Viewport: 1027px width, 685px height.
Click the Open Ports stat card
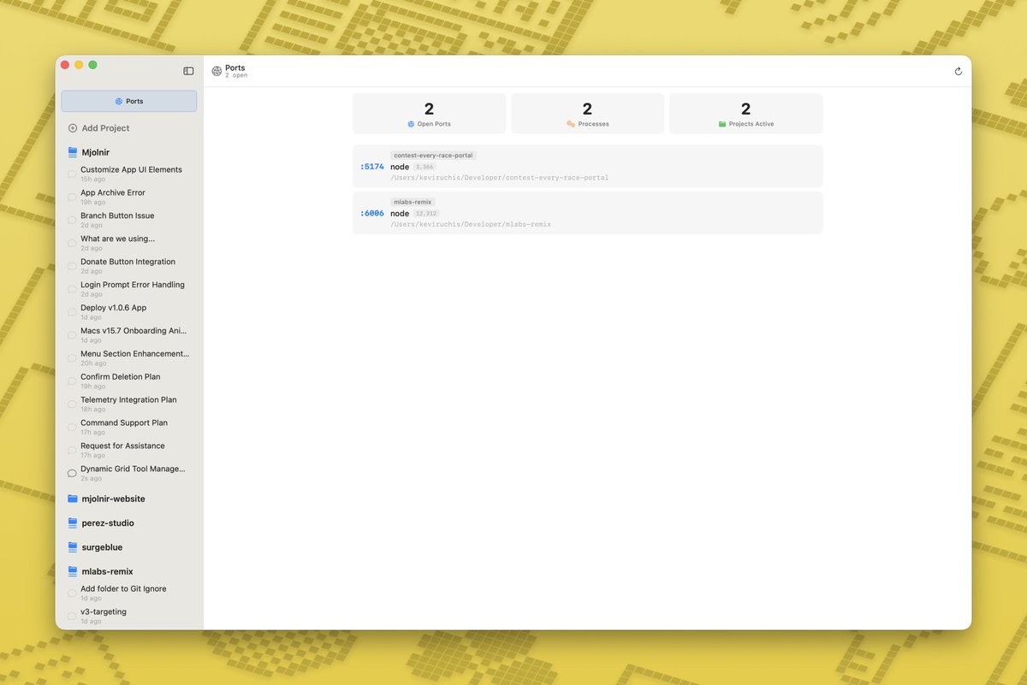[x=429, y=114]
